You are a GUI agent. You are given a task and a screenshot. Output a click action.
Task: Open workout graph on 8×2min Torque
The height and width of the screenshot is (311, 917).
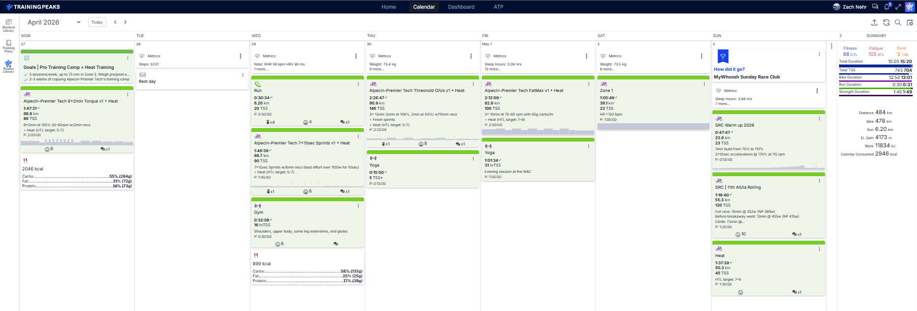click(x=77, y=142)
